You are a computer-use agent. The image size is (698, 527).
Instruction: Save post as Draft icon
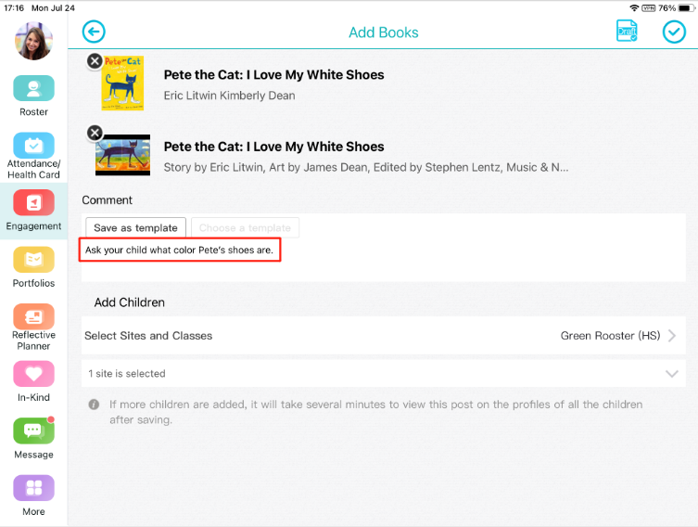[627, 32]
